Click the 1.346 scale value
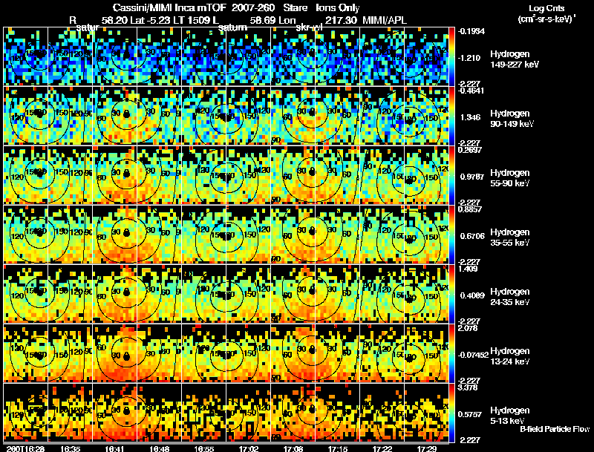The width and height of the screenshot is (594, 452). coord(470,117)
